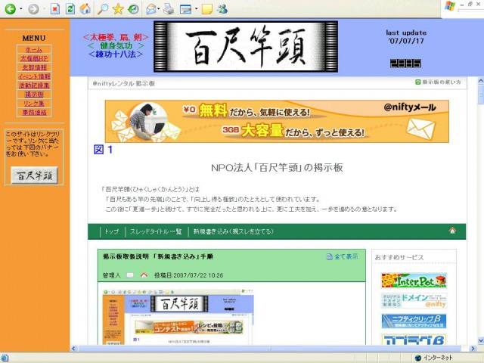Click the green Back navigation arrow

click(10, 9)
